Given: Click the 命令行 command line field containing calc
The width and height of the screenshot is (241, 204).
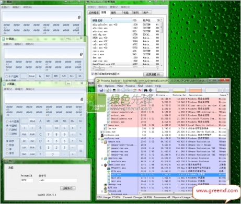Looking at the screenshot, I should [58, 180].
